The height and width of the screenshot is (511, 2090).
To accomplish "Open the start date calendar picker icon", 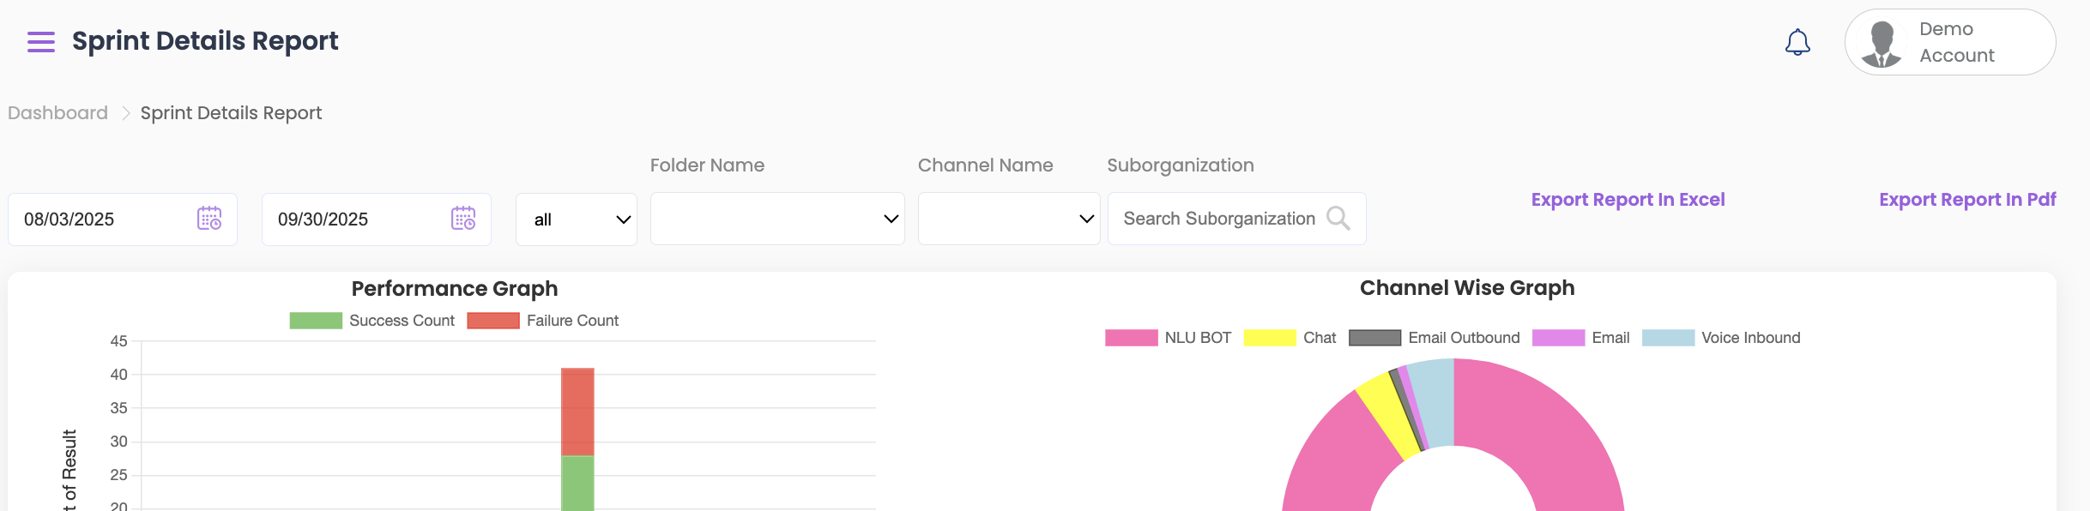I will [x=209, y=219].
